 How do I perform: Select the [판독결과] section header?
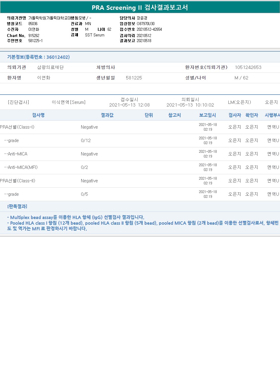(17, 206)
